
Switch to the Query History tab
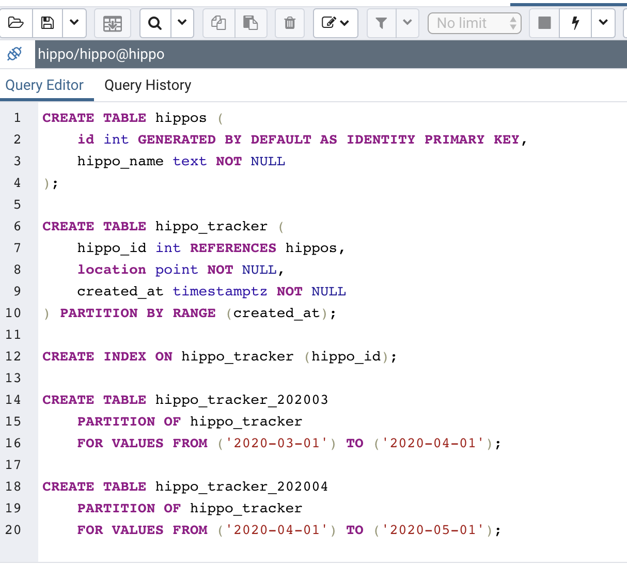click(x=148, y=85)
